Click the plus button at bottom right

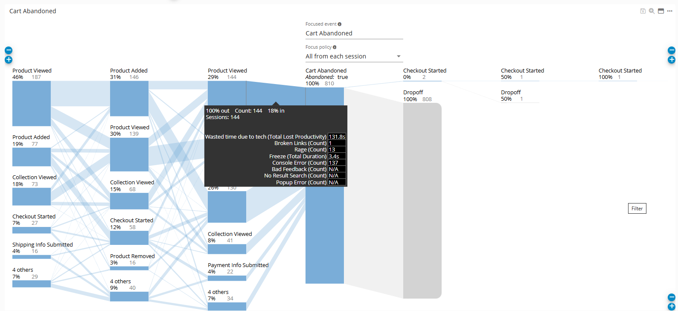point(672,307)
